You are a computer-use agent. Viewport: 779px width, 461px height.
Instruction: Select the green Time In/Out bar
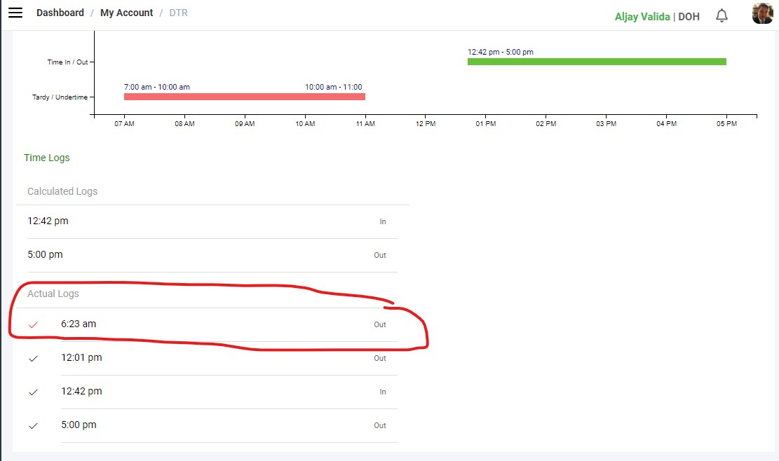[596, 62]
